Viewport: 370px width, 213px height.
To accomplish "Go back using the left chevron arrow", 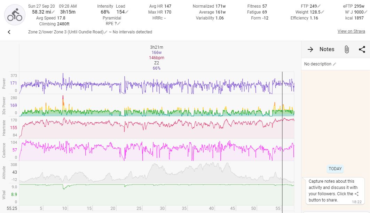I will coord(9,32).
